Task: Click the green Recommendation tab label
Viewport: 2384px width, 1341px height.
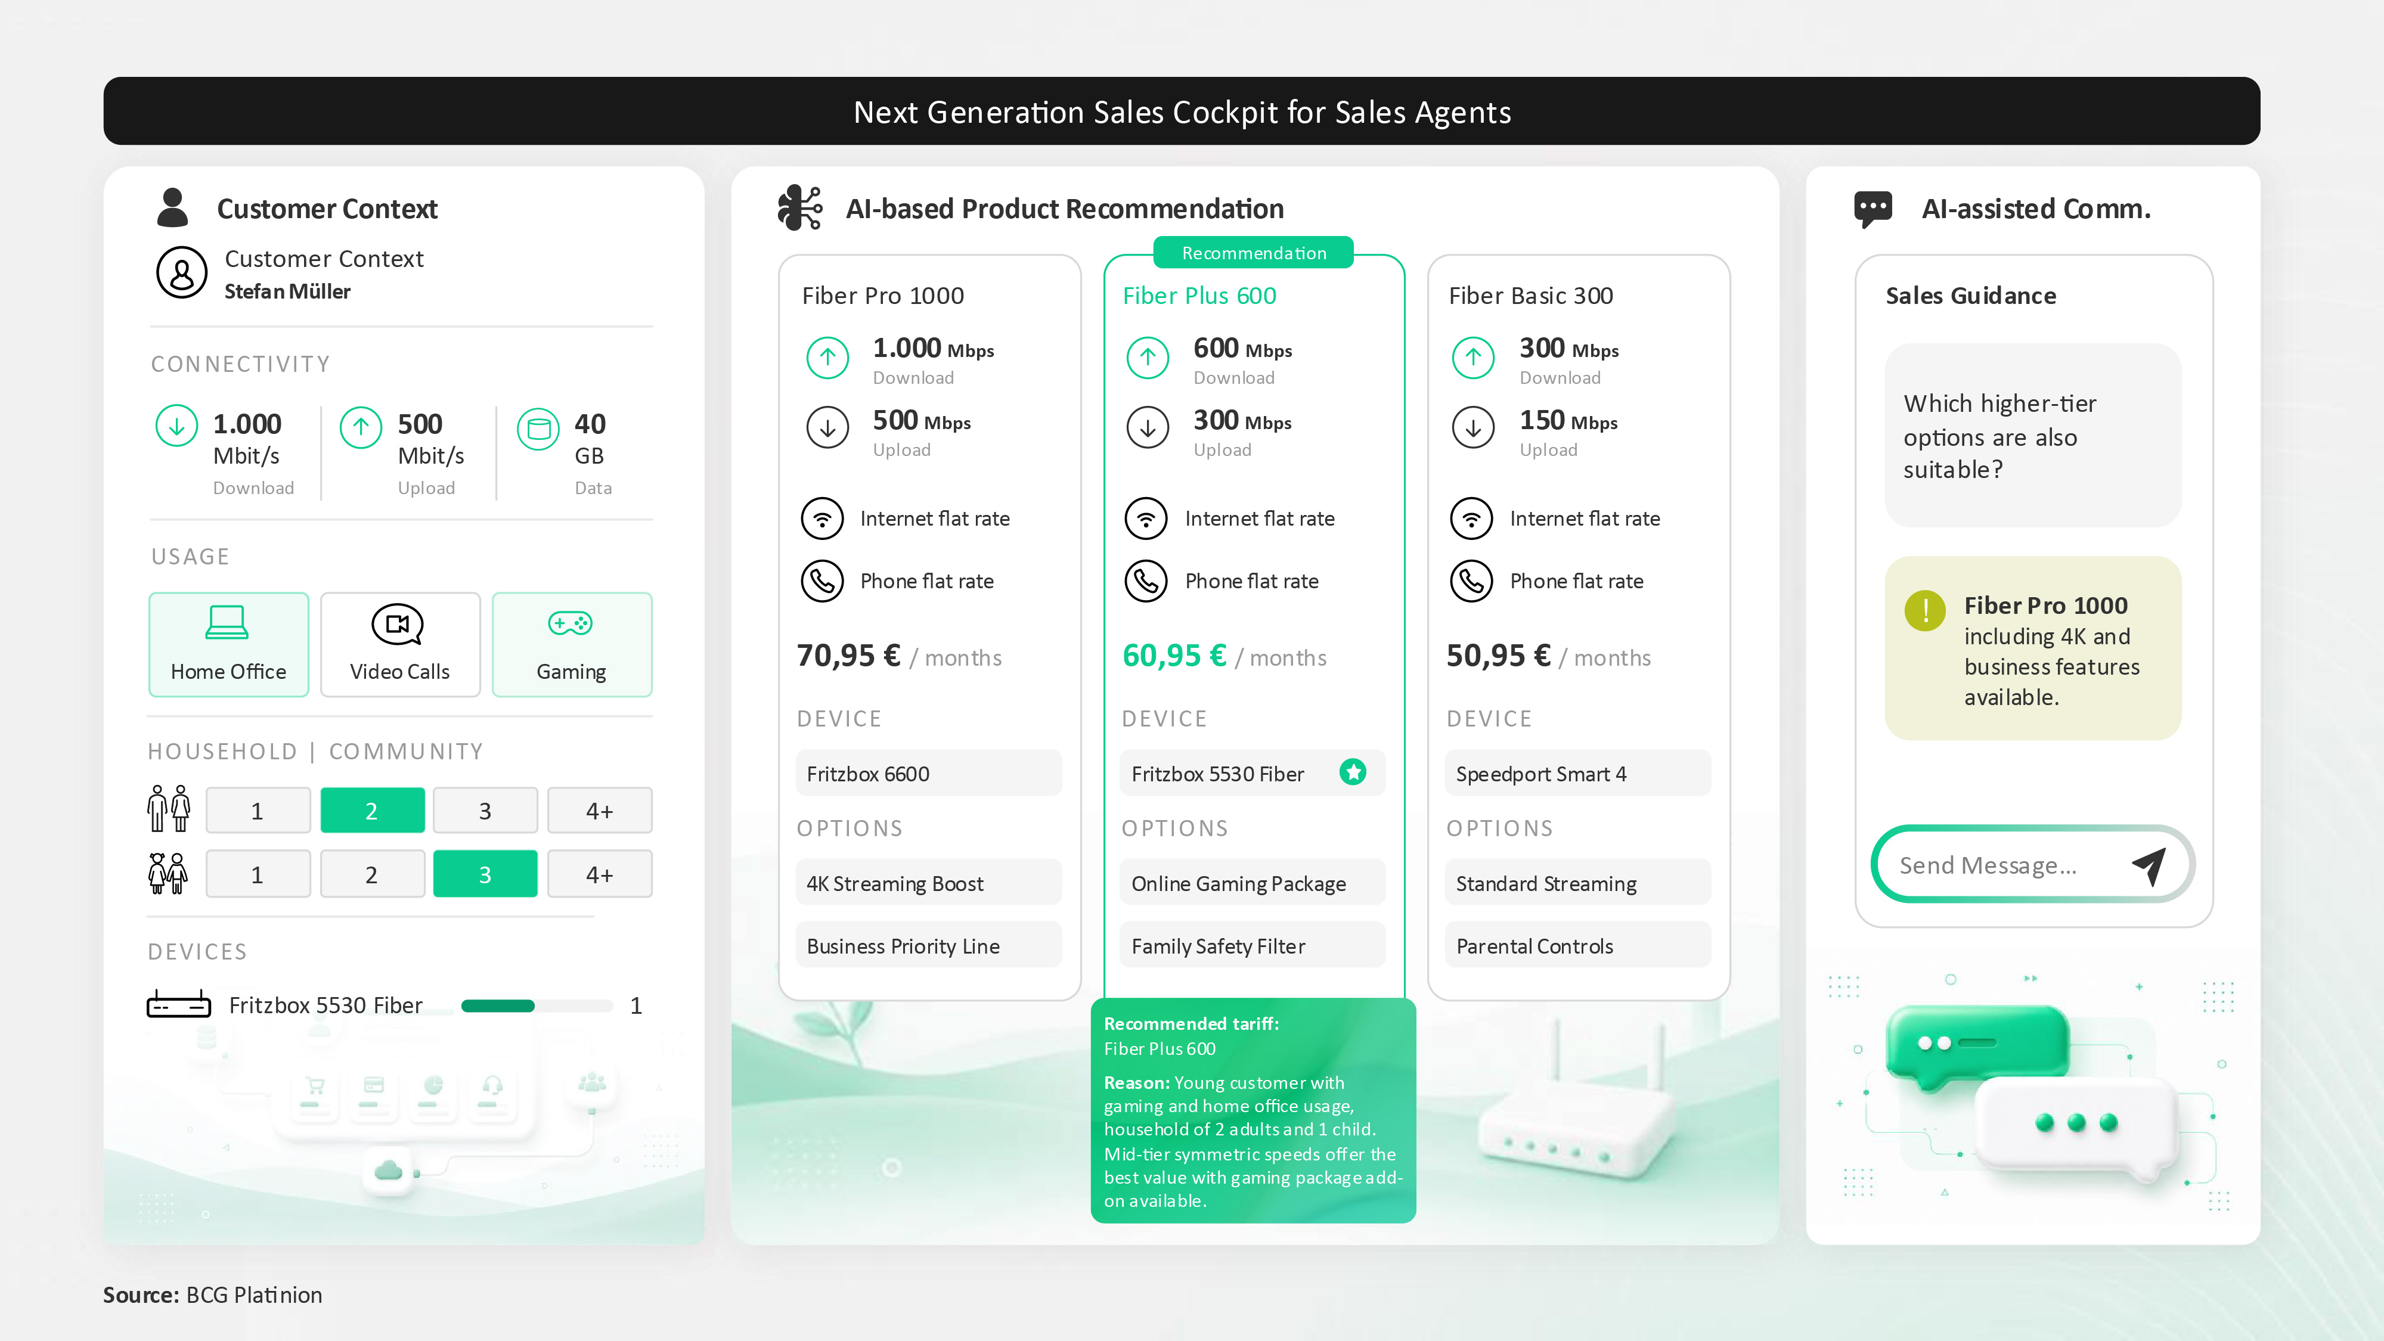Action: click(1253, 253)
